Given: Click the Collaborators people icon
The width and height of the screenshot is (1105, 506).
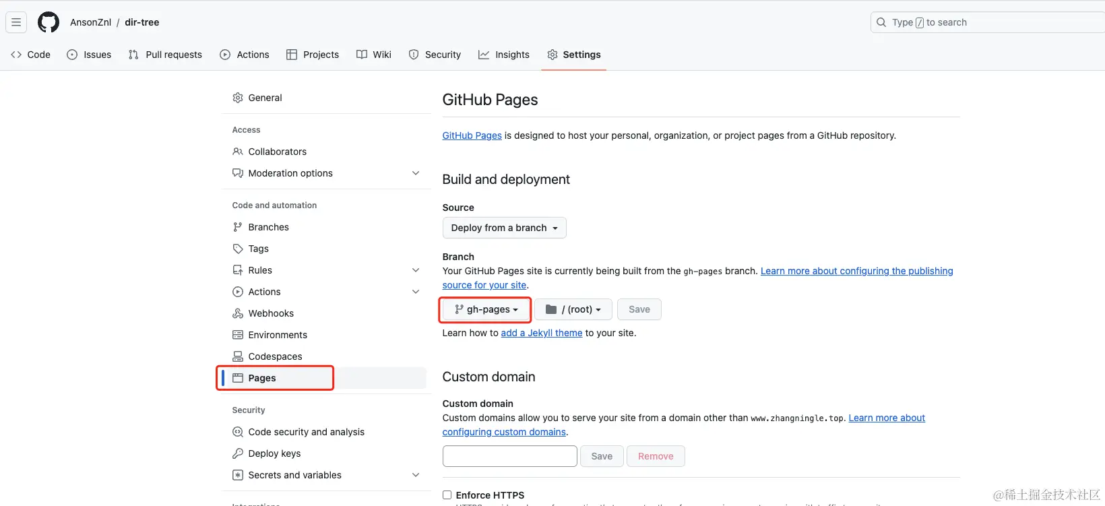Looking at the screenshot, I should pos(238,152).
